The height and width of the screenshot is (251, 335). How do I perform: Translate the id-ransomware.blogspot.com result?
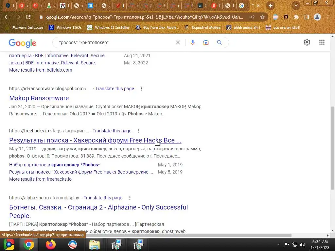(115, 89)
